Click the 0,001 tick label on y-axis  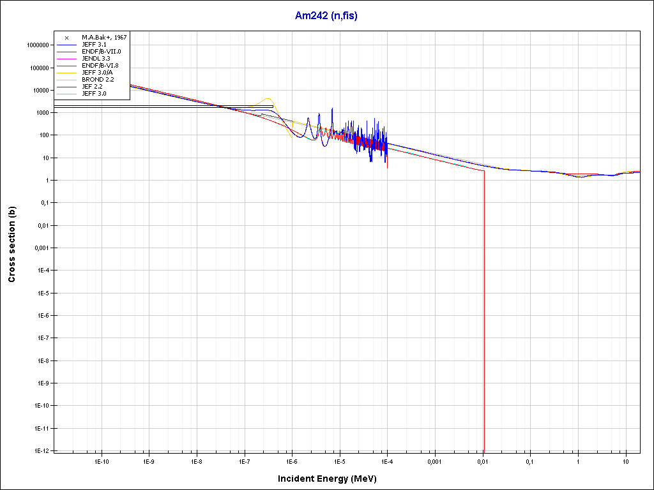coord(40,248)
